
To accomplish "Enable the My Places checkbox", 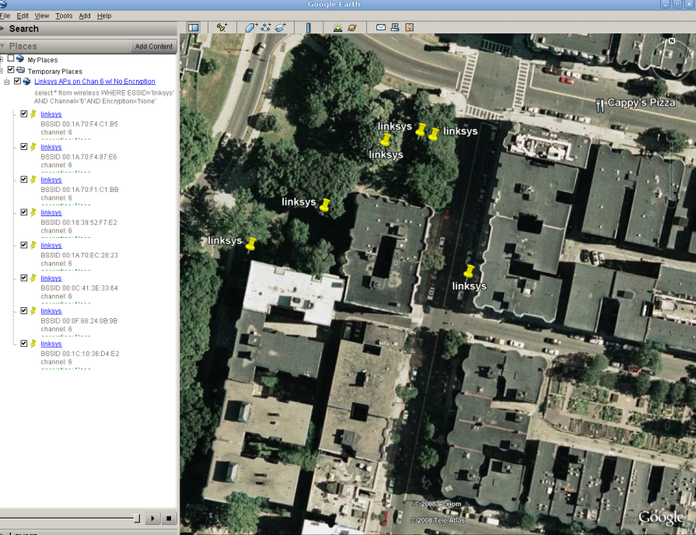I will (x=11, y=58).
